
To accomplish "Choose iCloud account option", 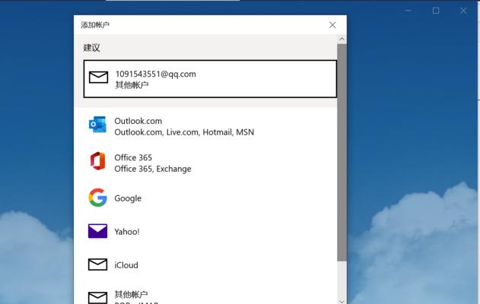I will click(210, 264).
